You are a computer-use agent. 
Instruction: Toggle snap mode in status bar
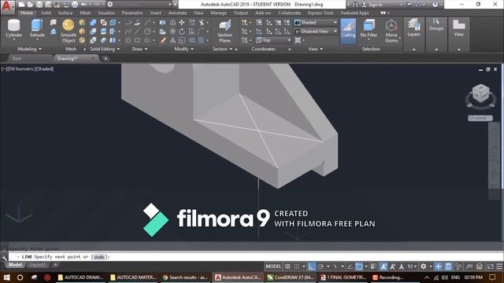click(x=297, y=266)
